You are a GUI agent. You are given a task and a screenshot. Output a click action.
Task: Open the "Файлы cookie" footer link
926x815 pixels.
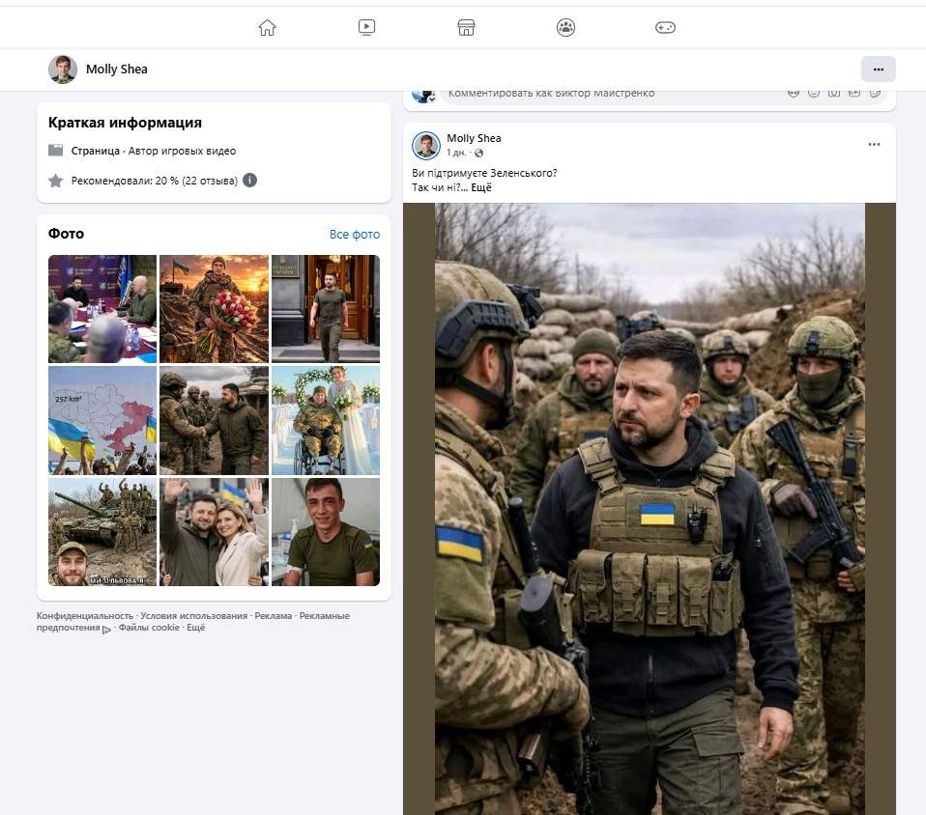pyautogui.click(x=149, y=628)
